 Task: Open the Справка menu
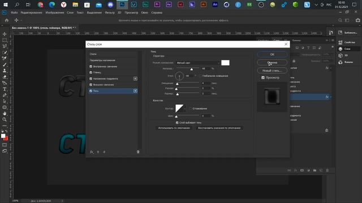coord(157,12)
